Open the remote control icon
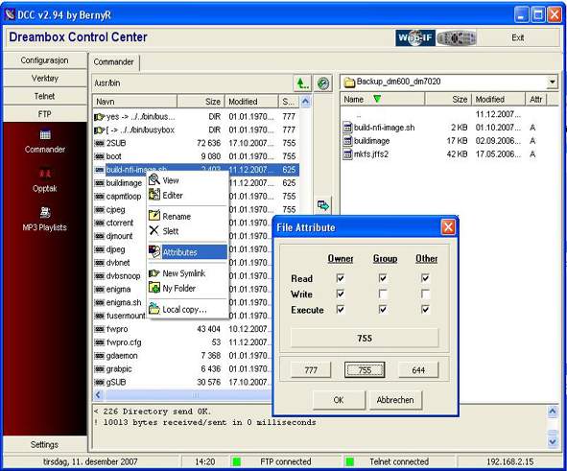The height and width of the screenshot is (471, 567). point(457,37)
